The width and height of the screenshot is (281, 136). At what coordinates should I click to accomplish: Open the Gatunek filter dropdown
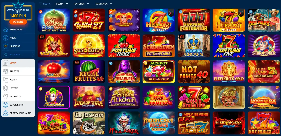[x=82, y=4]
